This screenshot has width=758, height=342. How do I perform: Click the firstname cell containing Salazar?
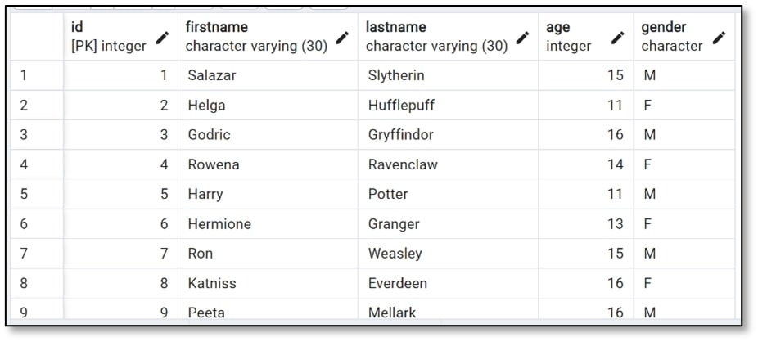[214, 75]
